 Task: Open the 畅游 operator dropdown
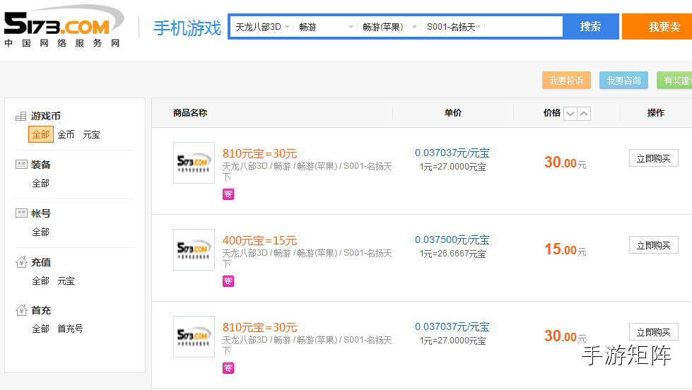tap(326, 27)
